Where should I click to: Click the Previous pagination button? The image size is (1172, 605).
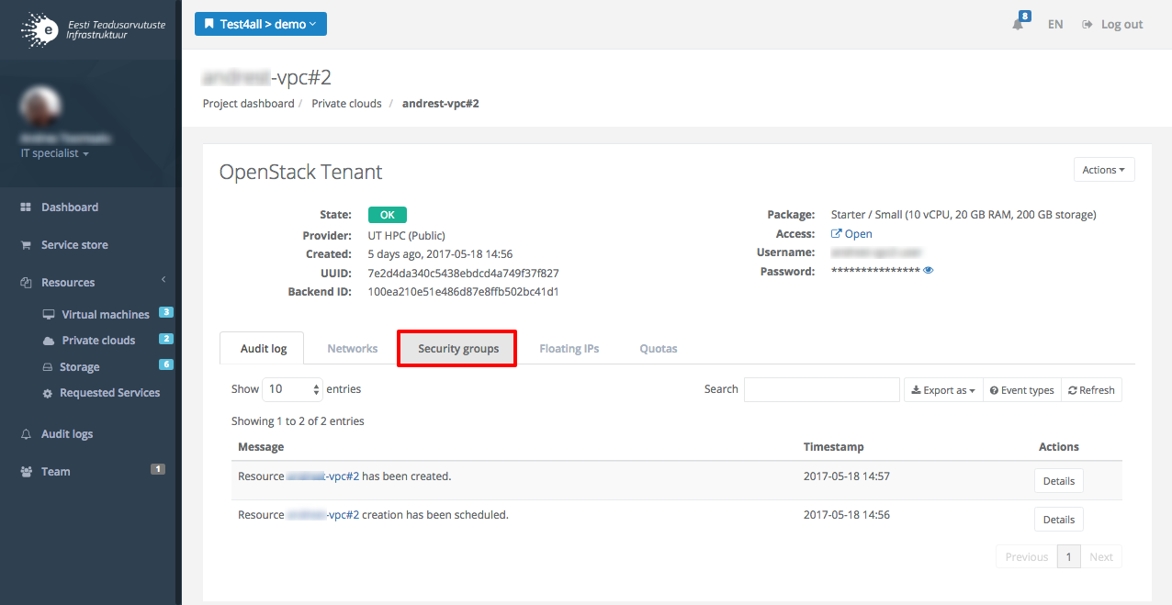pos(1026,557)
